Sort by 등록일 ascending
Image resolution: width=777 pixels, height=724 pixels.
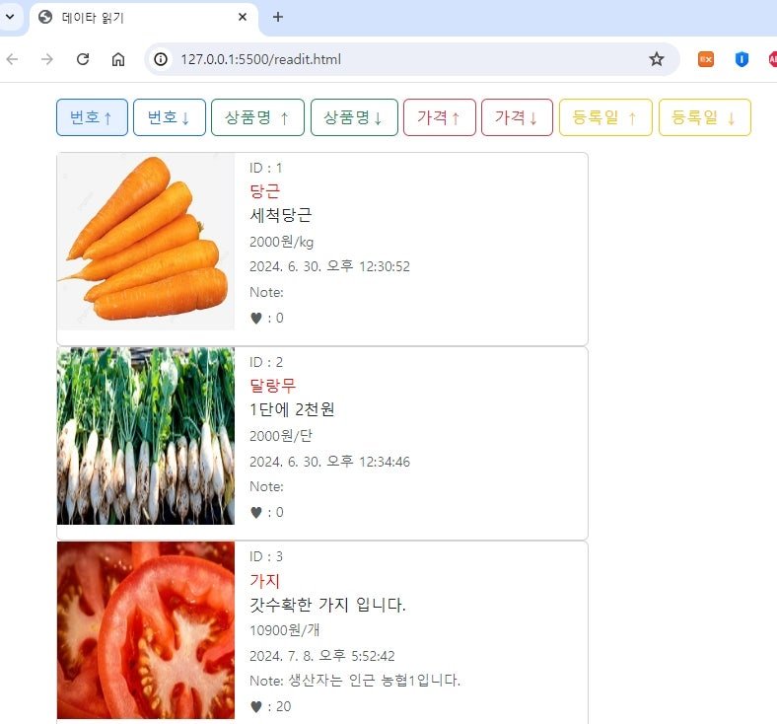point(605,117)
